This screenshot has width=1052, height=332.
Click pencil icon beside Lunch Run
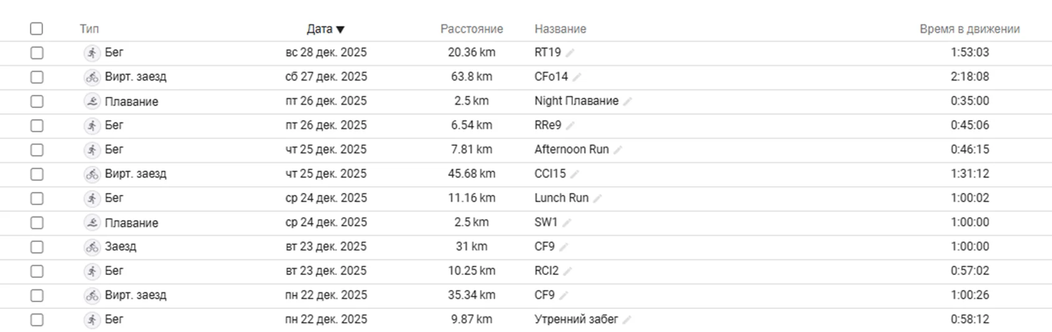point(597,199)
